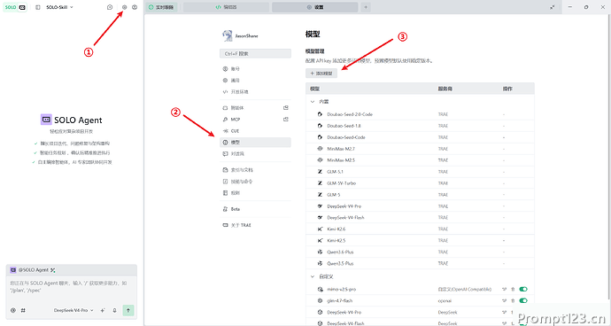Add a new tab with the plus button
The width and height of the screenshot is (611, 326).
click(366, 7)
